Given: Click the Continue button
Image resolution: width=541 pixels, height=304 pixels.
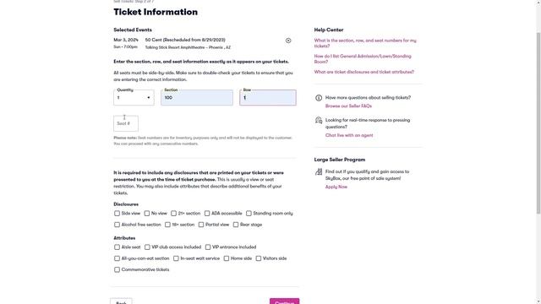Looking at the screenshot, I should (284, 301).
